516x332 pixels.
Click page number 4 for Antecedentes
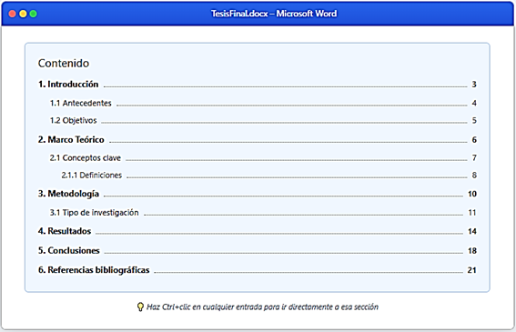[474, 103]
